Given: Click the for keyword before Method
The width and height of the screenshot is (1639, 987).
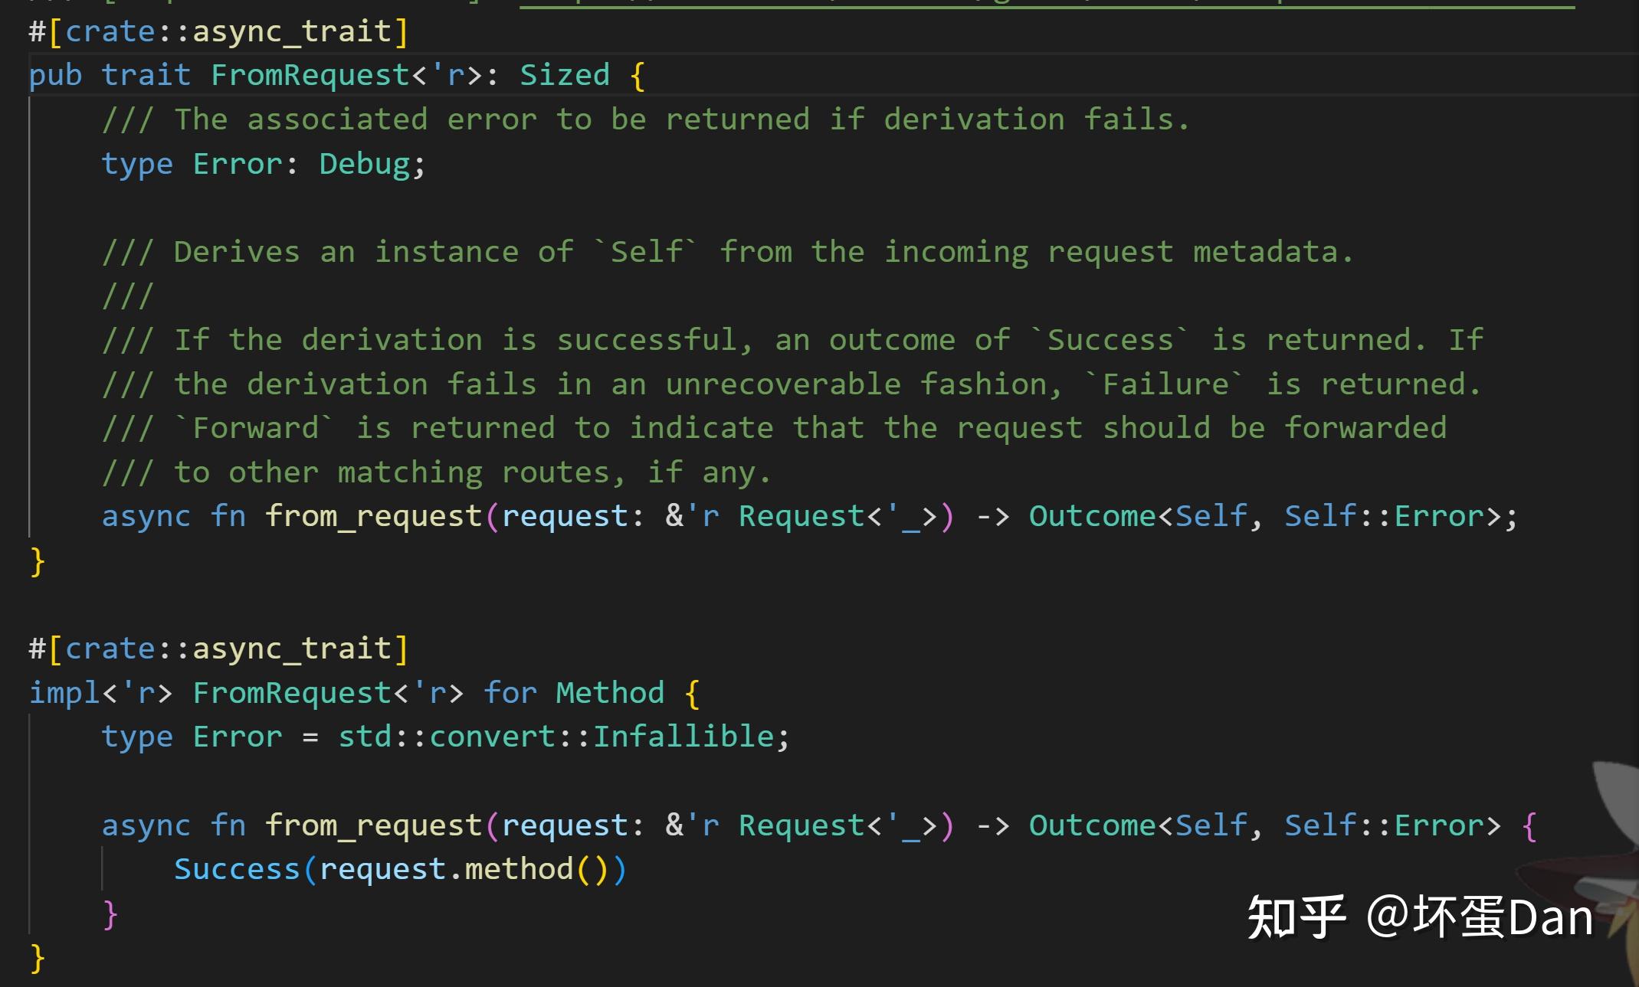Looking at the screenshot, I should coord(510,693).
